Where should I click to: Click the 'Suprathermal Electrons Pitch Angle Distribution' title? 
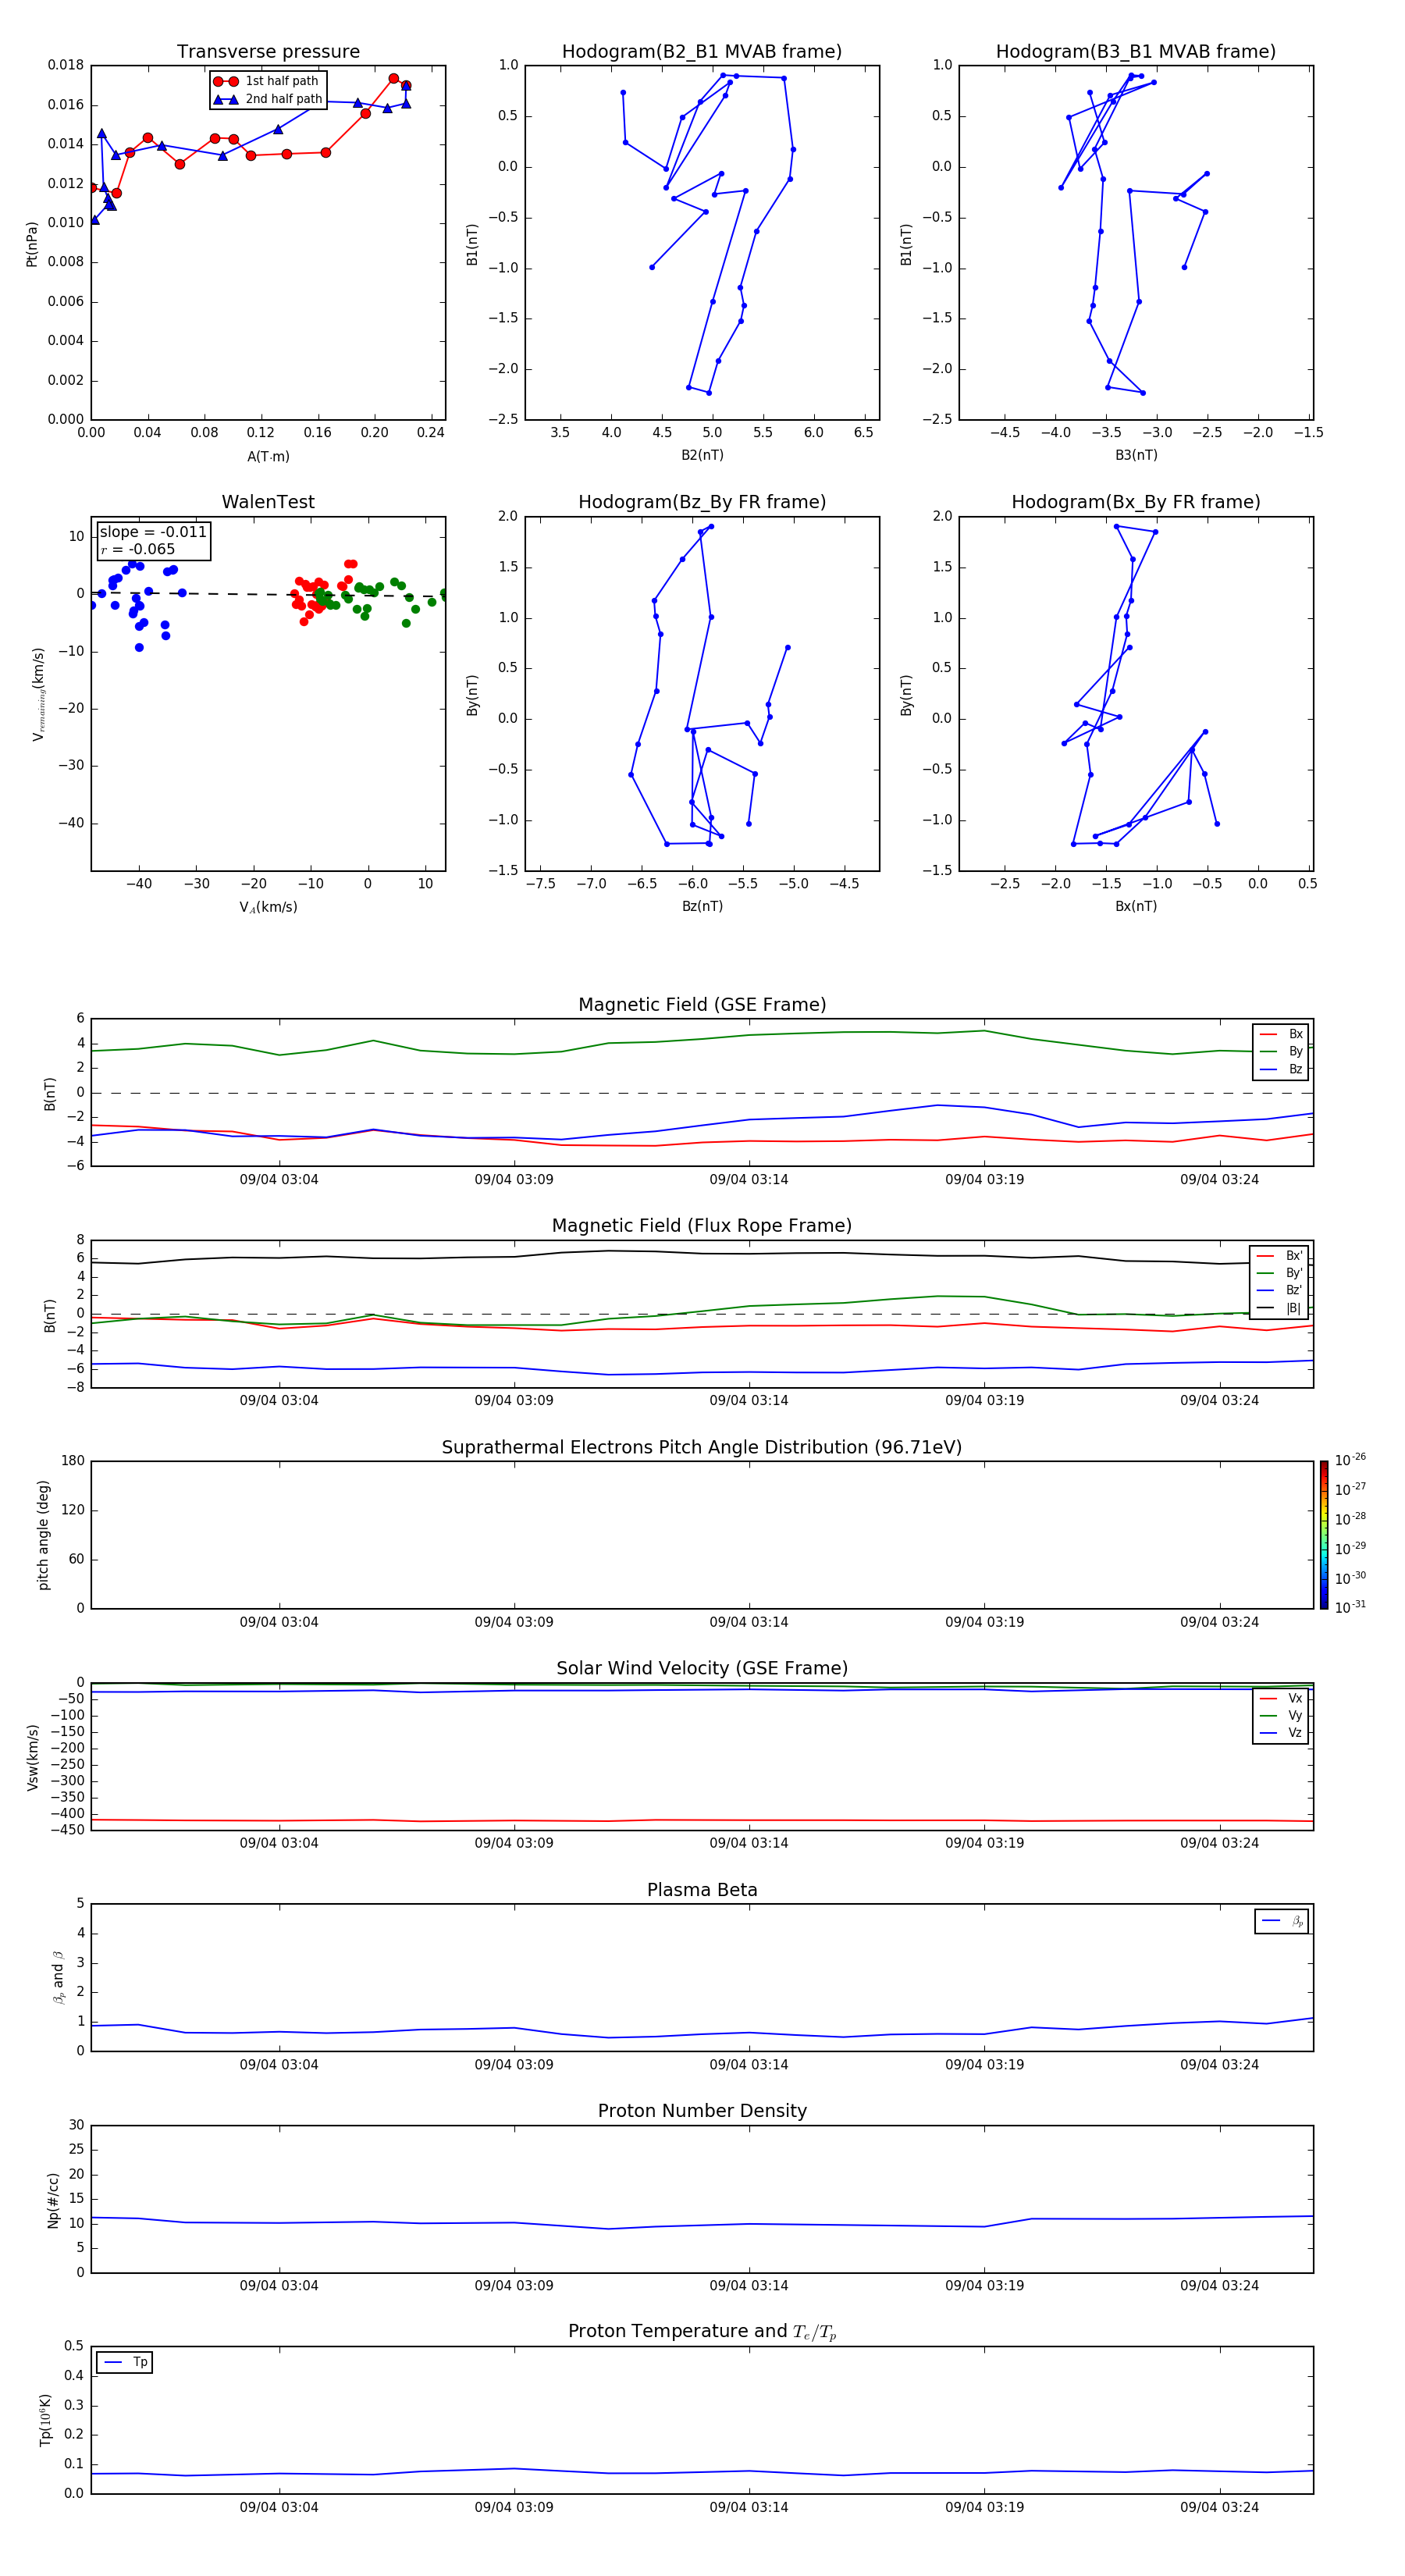coord(702,1448)
